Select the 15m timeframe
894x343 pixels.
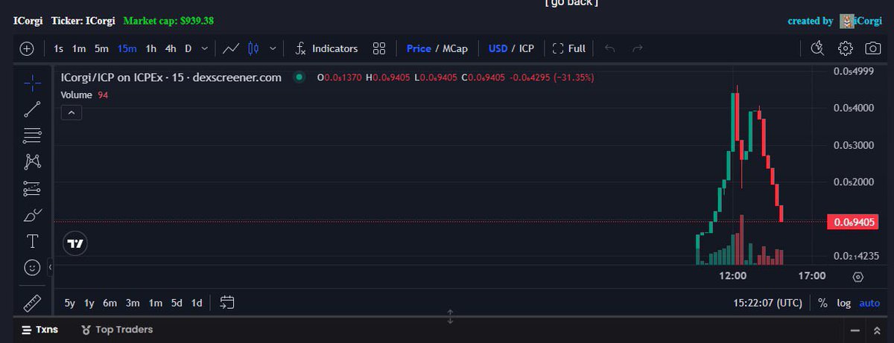point(127,48)
